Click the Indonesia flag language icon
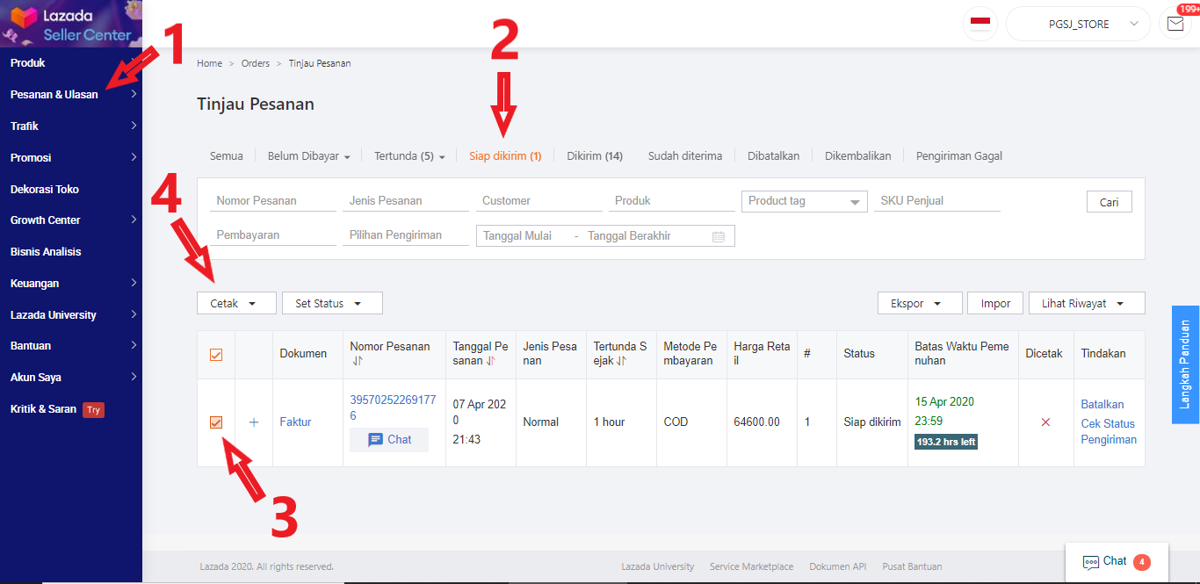The height and width of the screenshot is (584, 1200). coord(980,24)
